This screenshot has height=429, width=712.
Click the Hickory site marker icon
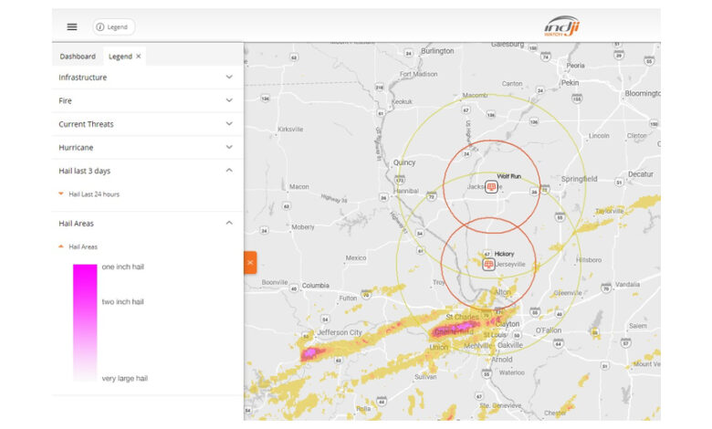click(x=488, y=264)
